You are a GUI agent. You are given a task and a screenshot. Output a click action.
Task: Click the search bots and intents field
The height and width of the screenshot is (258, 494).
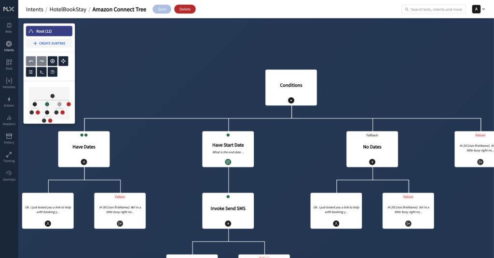pos(434,9)
